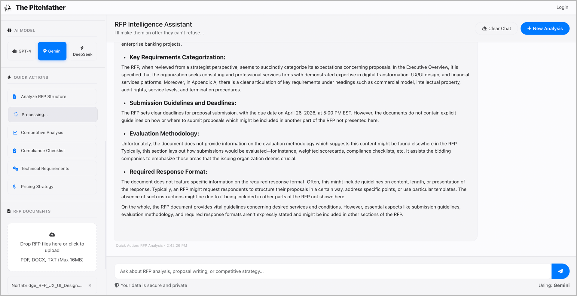Remove the Northbridge RFP document
This screenshot has width=577, height=296.
[90, 285]
